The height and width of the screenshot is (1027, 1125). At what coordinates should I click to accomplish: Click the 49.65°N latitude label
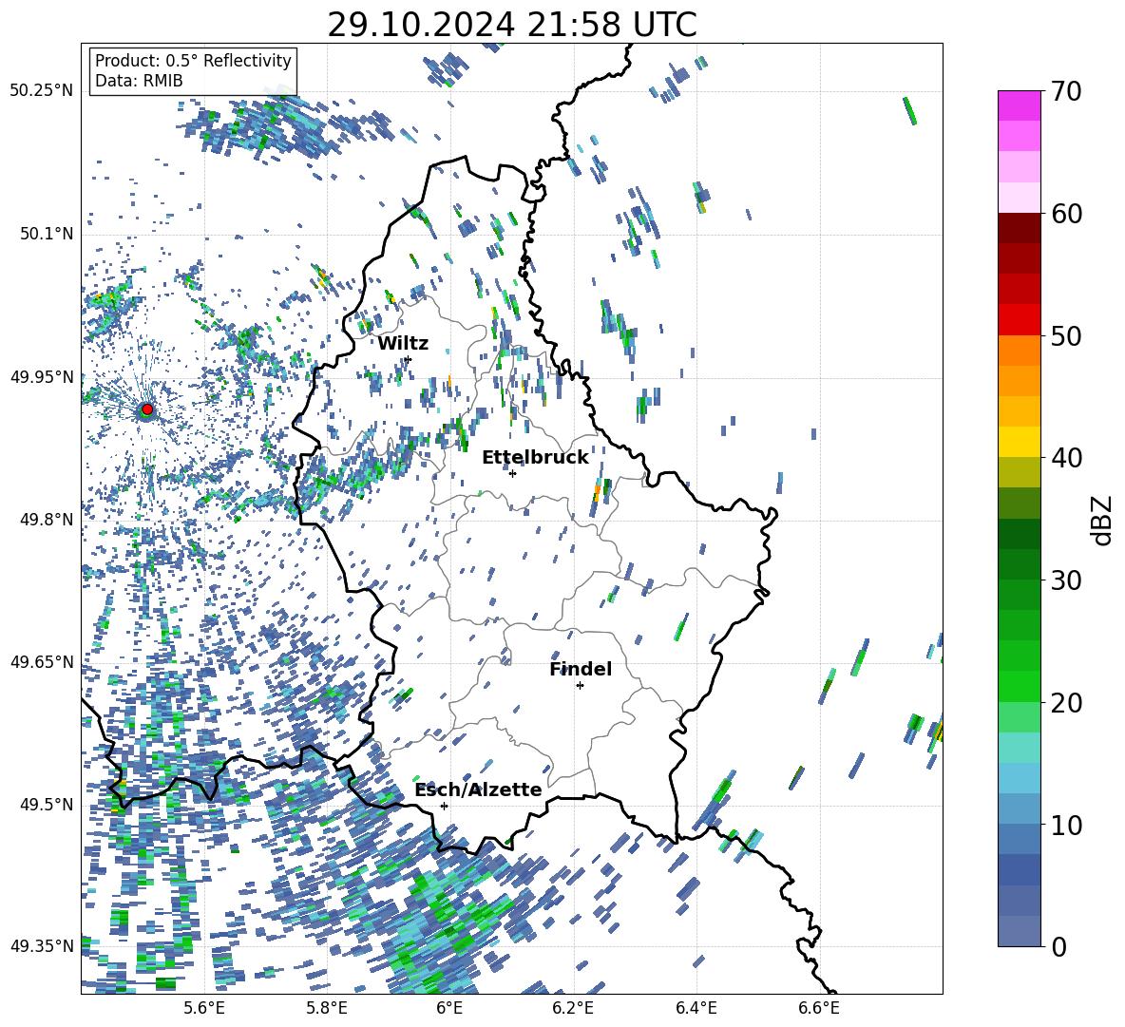pyautogui.click(x=42, y=661)
